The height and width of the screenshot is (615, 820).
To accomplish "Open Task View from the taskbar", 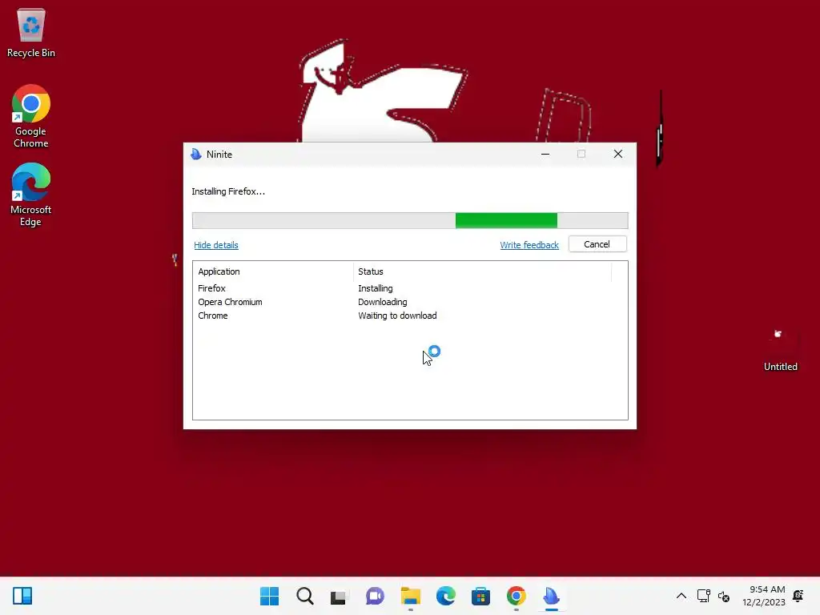I will [x=340, y=596].
